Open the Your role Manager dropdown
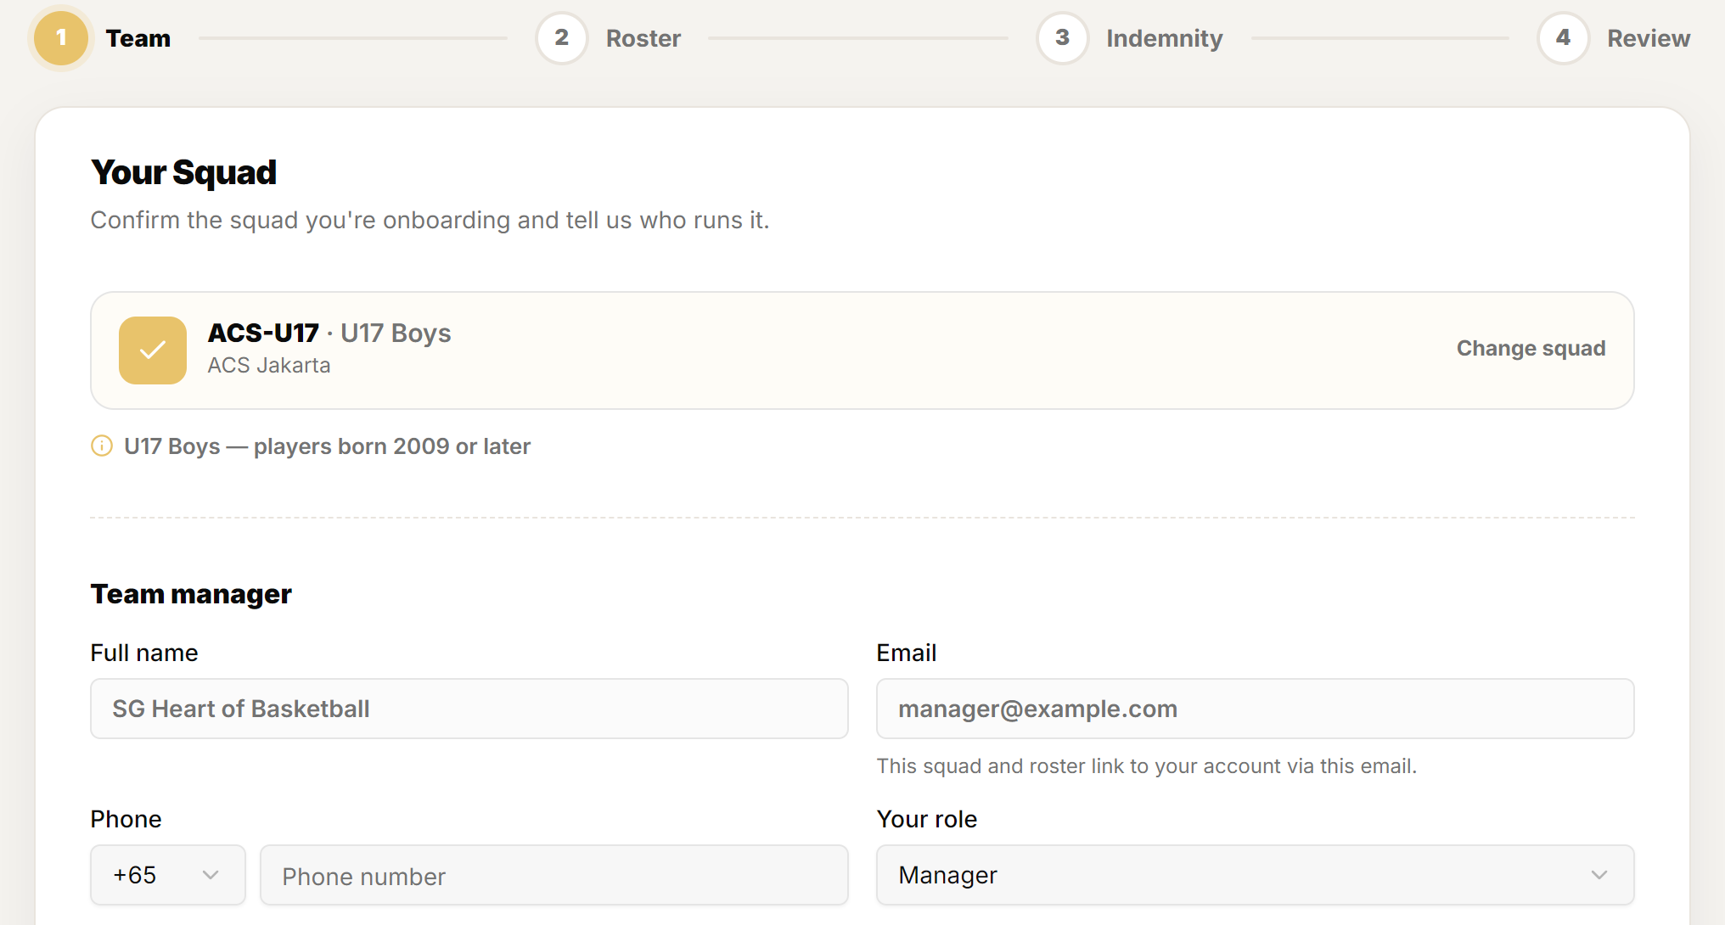Image resolution: width=1725 pixels, height=925 pixels. click(1256, 875)
